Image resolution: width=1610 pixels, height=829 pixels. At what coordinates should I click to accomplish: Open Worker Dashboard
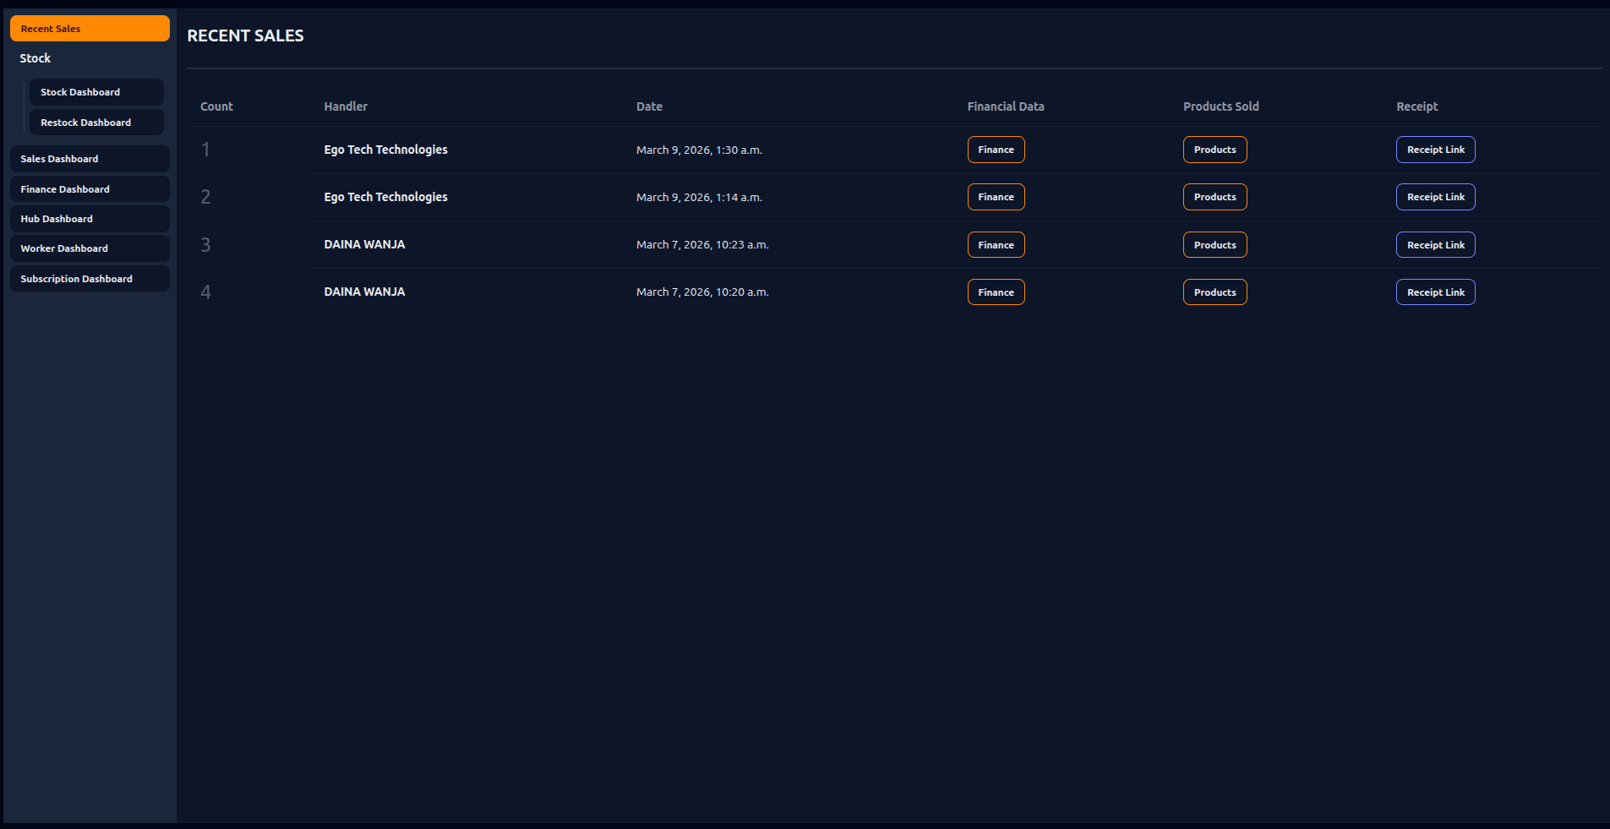pyautogui.click(x=90, y=248)
